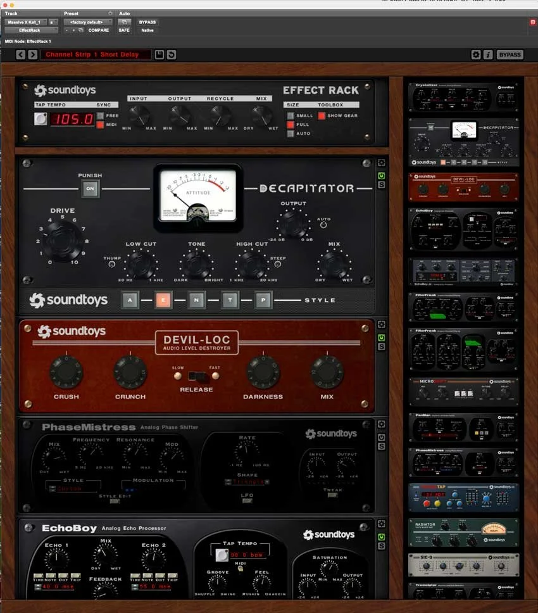Open the Preset librarian circle menu
The width and height of the screenshot is (538, 613).
click(110, 14)
